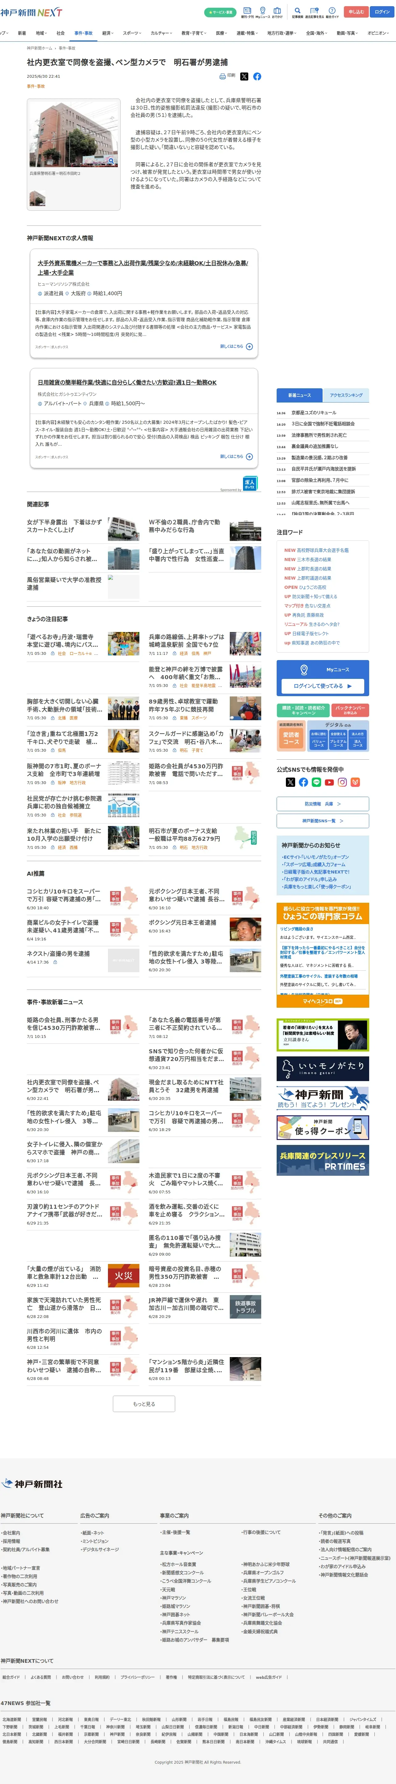This screenshot has width=396, height=1784.
Task: Open the Instagram icon under 公式SNS
Action: point(342,782)
